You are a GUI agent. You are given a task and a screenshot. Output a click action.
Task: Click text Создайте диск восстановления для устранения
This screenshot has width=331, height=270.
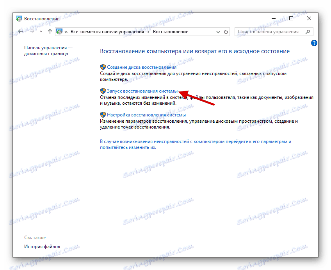193,77
